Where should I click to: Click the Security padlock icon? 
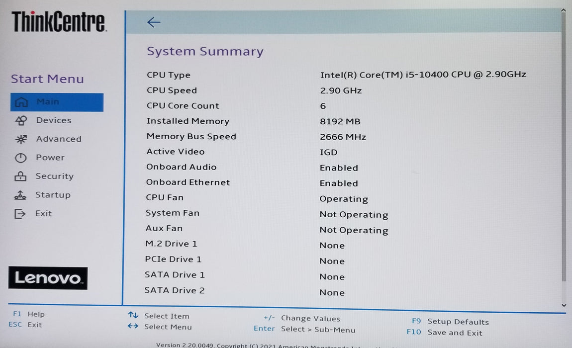coord(20,176)
